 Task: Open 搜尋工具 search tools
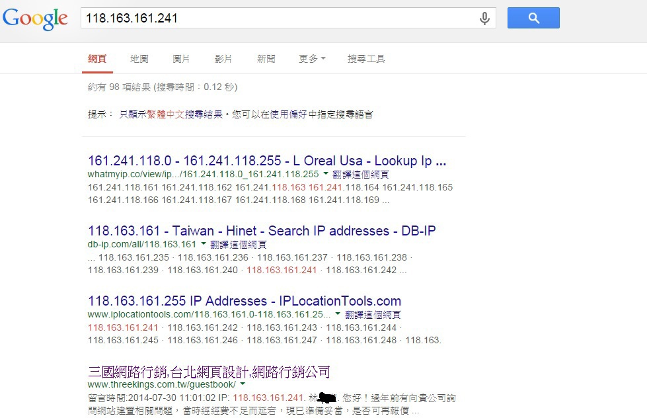[366, 59]
